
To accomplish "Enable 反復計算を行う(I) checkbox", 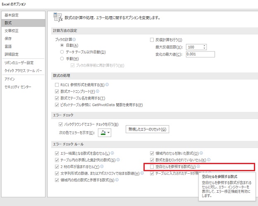I will click(152, 40).
